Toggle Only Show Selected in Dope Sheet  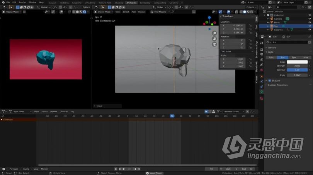[x=206, y=112]
